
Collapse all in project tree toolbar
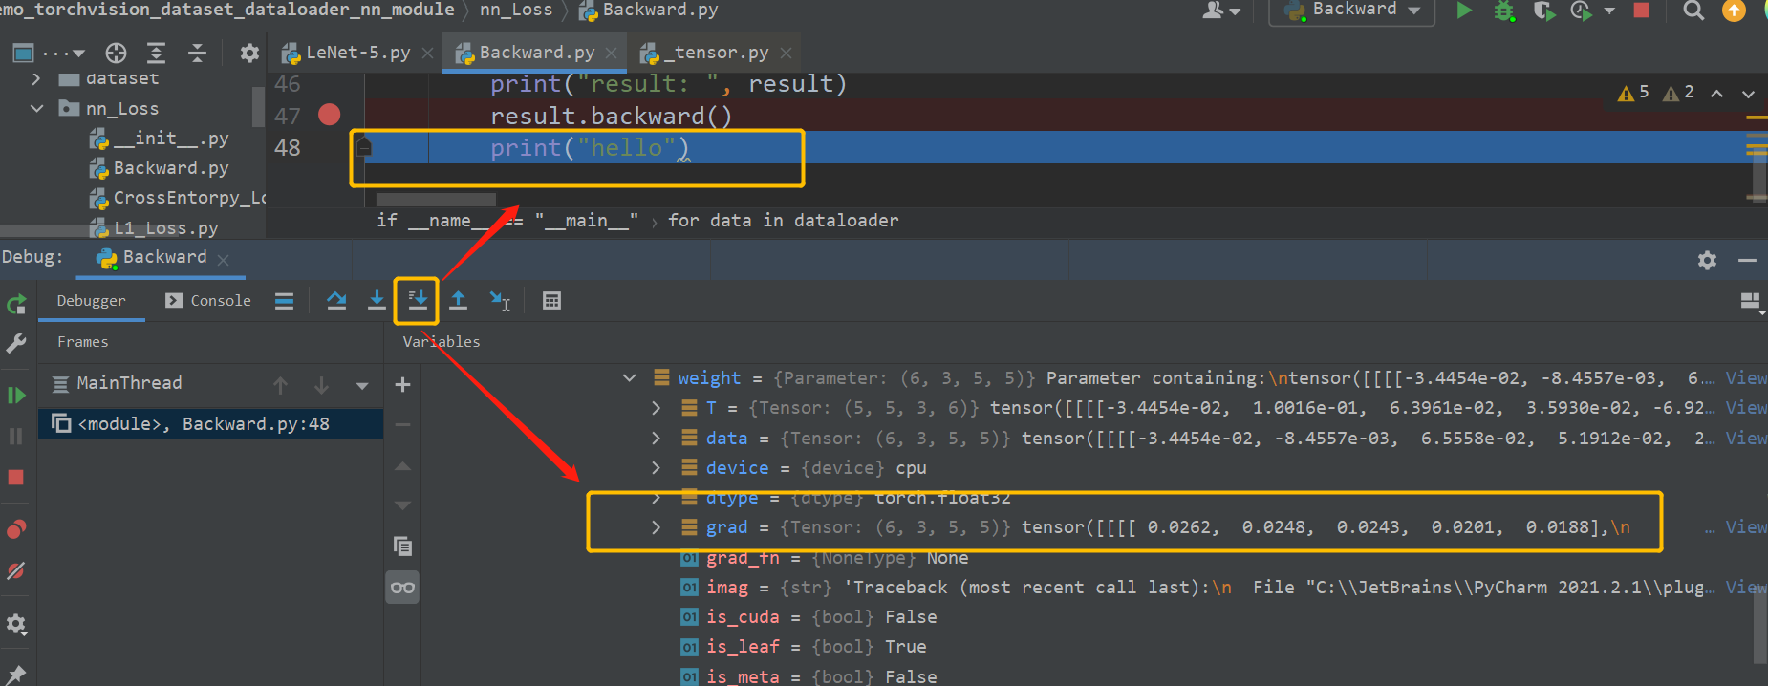tap(197, 53)
